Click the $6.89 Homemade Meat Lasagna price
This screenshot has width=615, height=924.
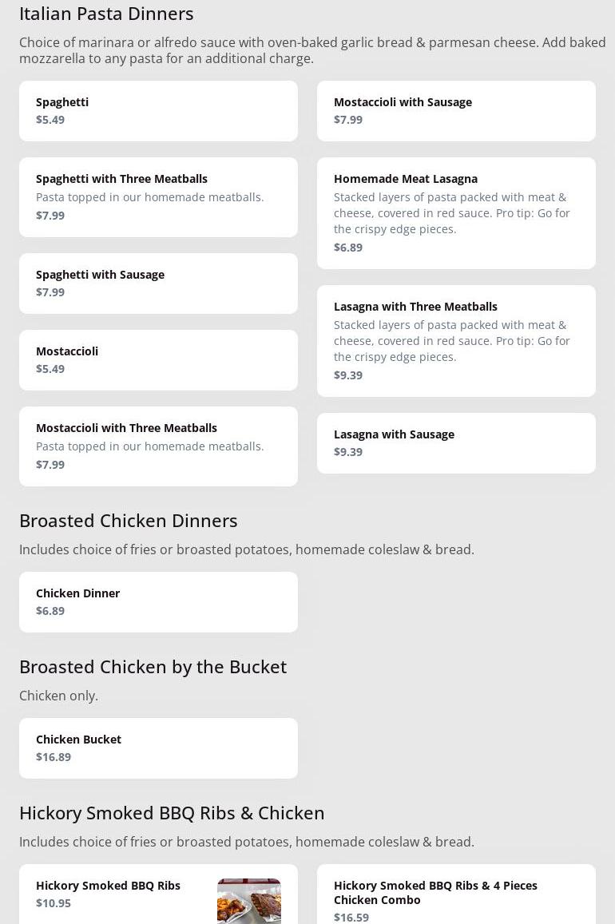click(348, 247)
